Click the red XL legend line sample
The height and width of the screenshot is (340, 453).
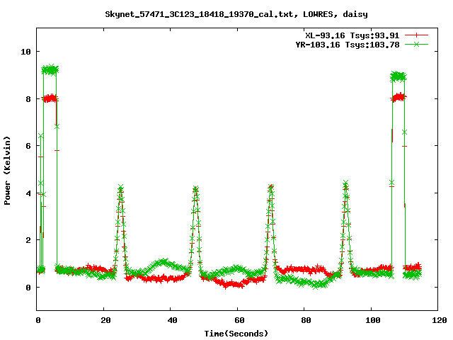tap(416, 35)
